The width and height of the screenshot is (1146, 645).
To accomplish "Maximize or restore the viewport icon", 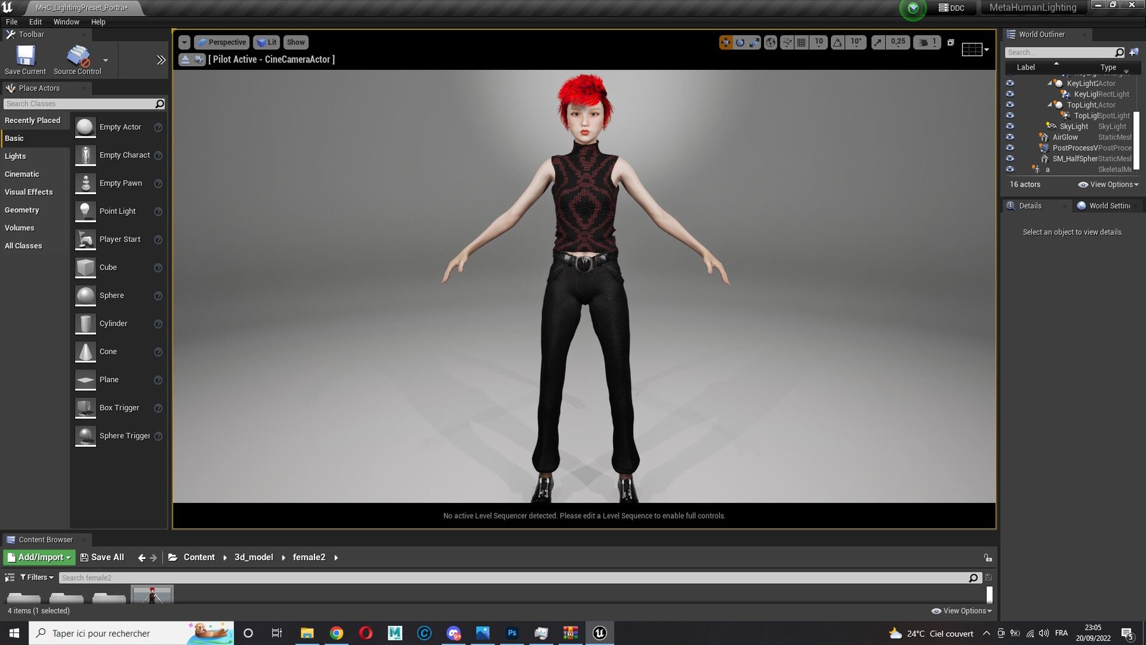I will [x=951, y=42].
